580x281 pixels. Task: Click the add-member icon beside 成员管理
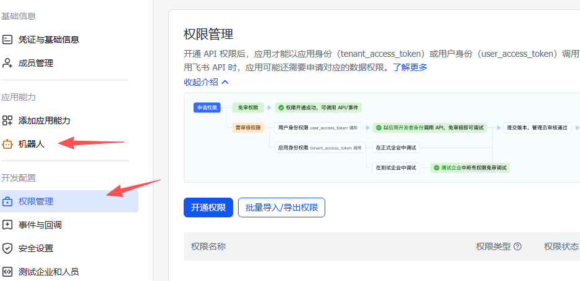7,63
